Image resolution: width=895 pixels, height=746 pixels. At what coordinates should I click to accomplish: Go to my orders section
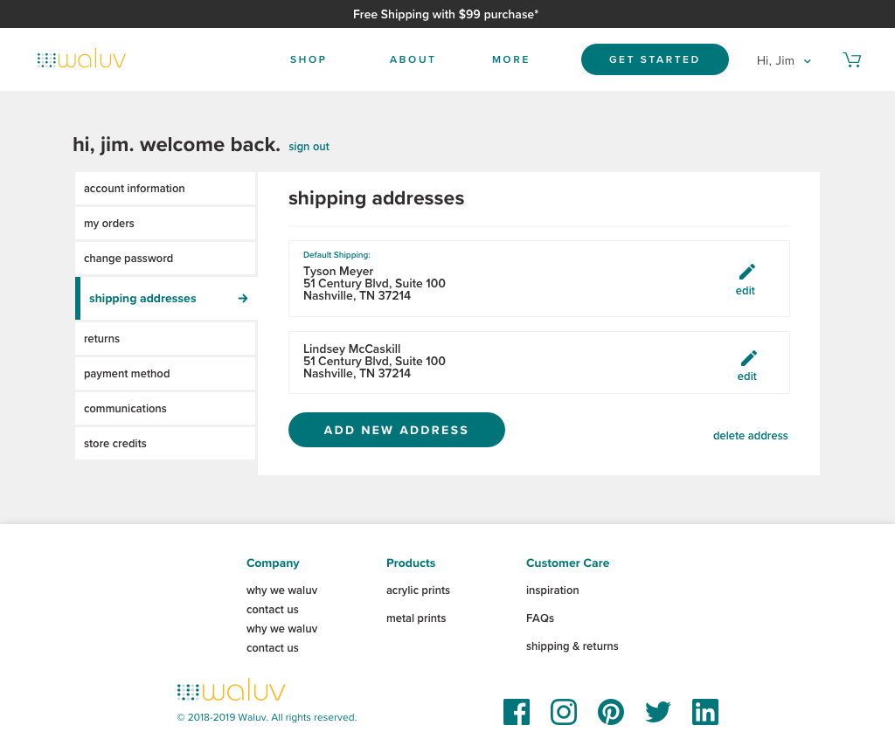(165, 223)
